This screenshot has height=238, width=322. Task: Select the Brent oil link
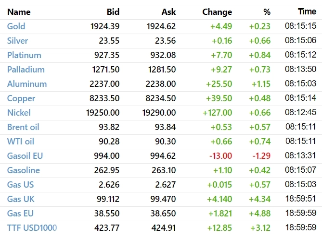pyautogui.click(x=23, y=127)
